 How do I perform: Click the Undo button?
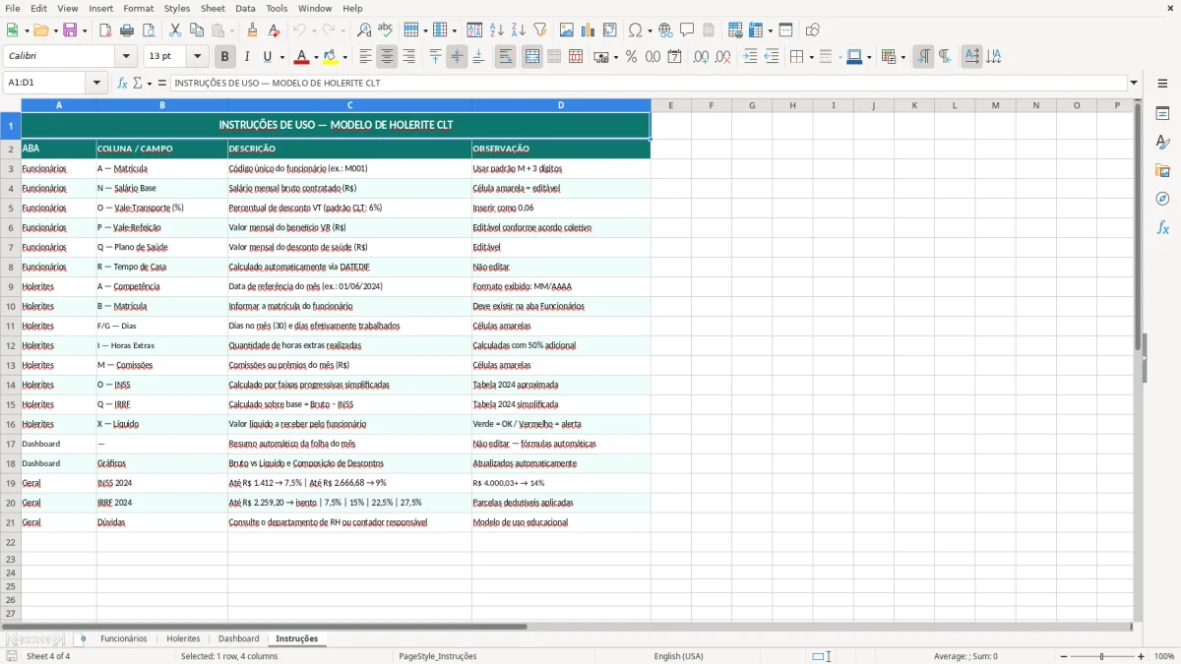pyautogui.click(x=300, y=30)
